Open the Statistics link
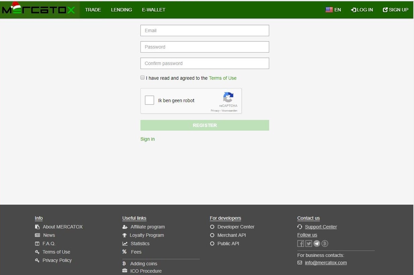This screenshot has width=414, height=275. [140, 244]
